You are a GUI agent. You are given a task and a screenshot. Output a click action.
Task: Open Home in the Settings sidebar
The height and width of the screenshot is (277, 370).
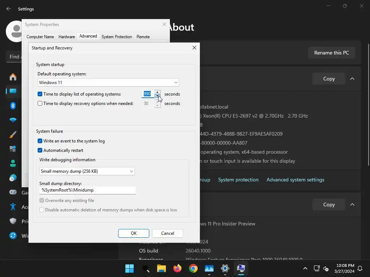13,77
